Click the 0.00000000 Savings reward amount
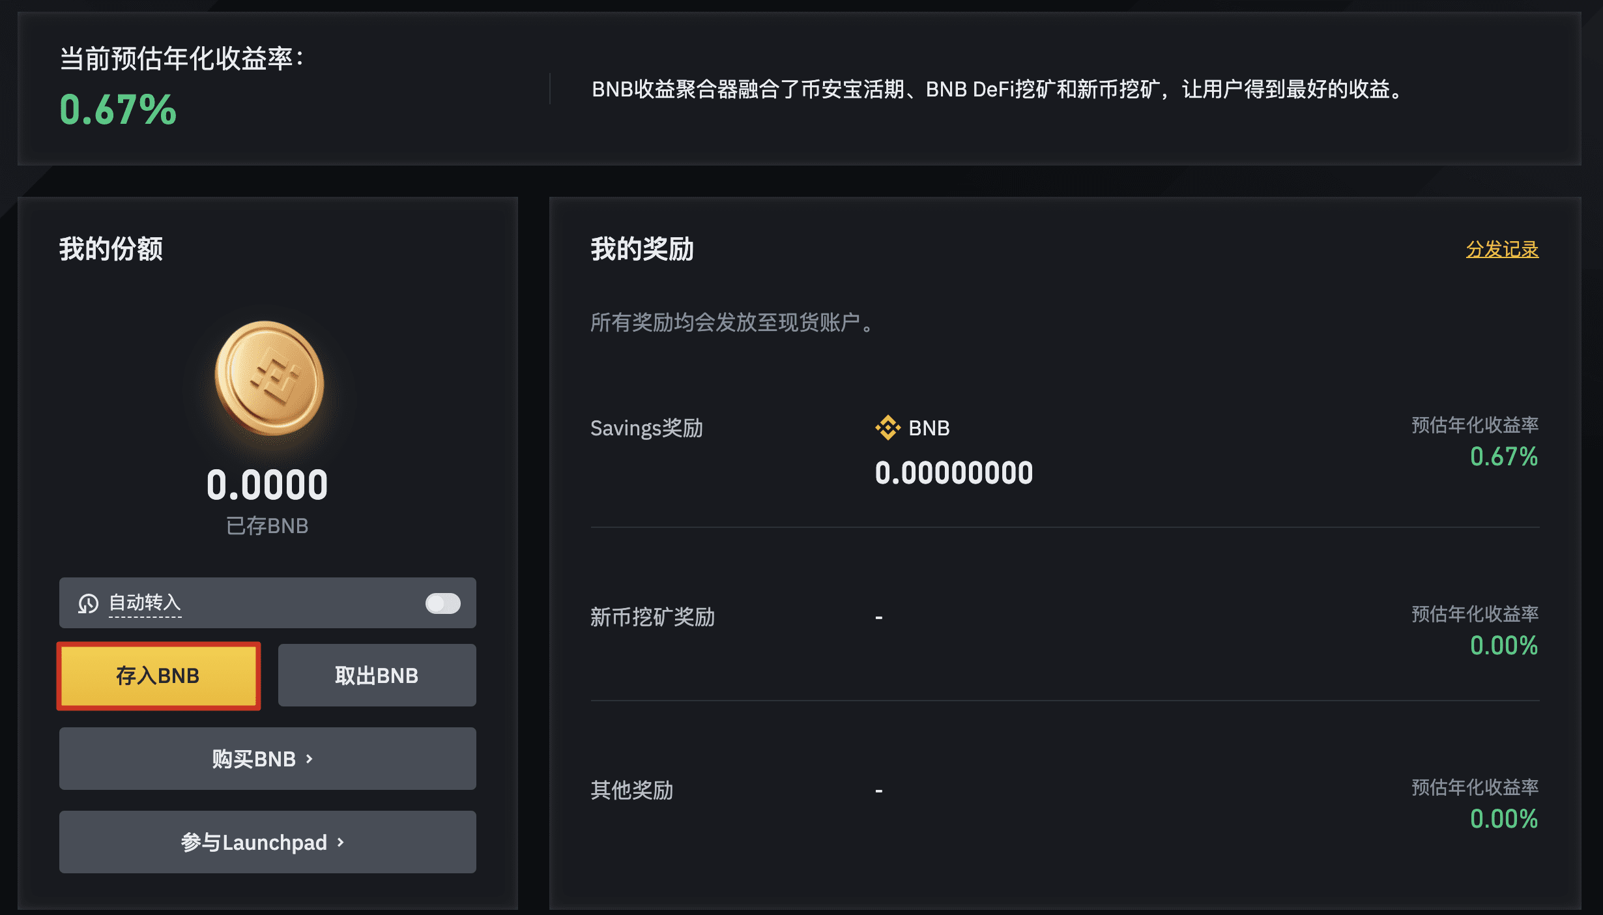The width and height of the screenshot is (1603, 915). [x=954, y=473]
